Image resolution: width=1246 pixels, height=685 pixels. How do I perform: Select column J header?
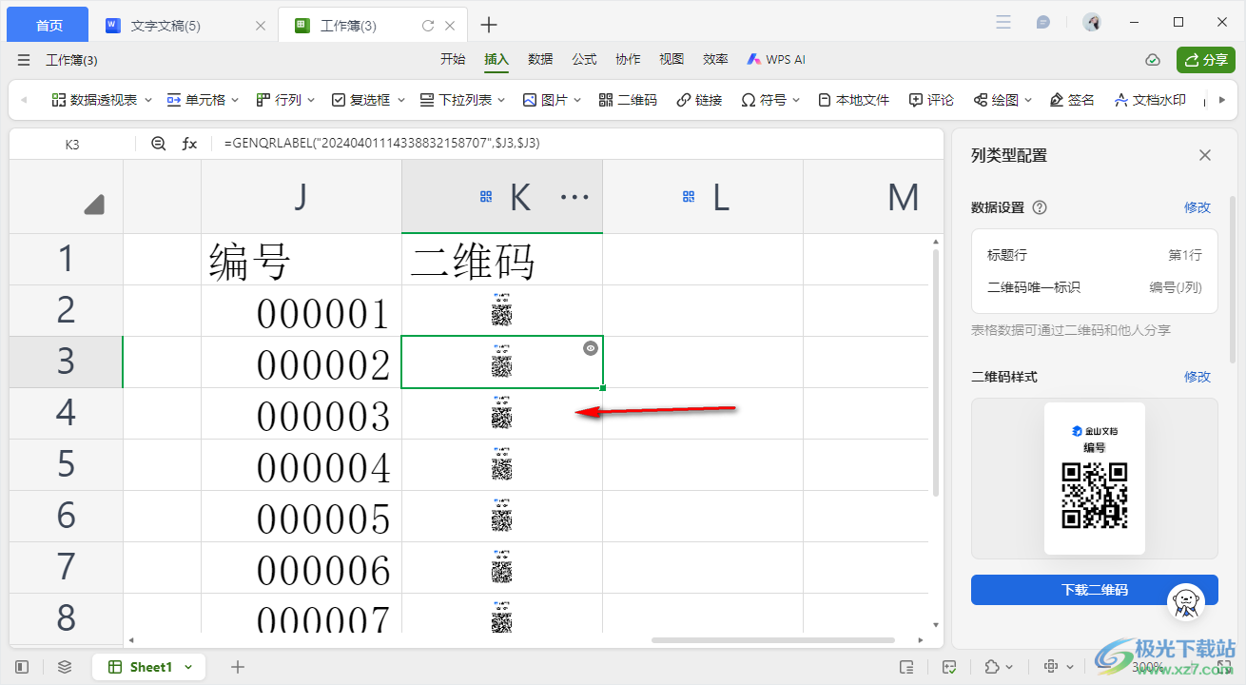pyautogui.click(x=302, y=197)
